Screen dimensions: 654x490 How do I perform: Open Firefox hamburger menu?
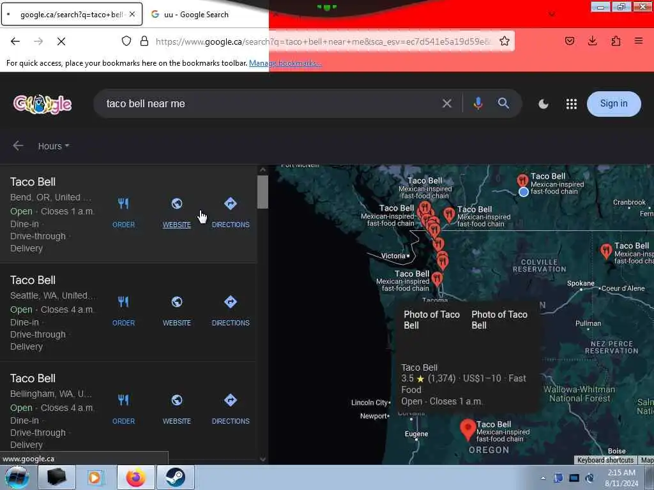(x=639, y=41)
